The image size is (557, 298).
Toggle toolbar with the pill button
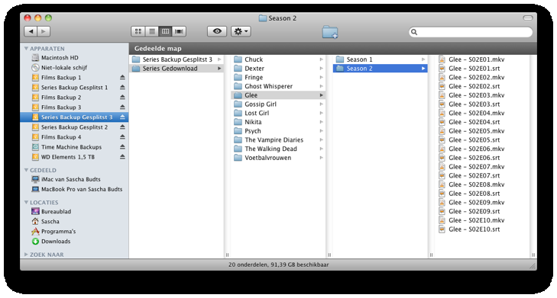[x=528, y=18]
